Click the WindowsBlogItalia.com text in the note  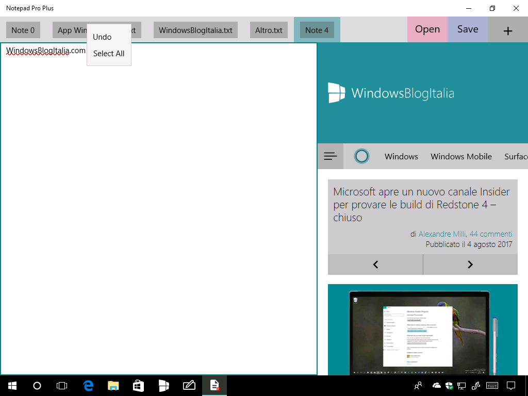point(46,51)
